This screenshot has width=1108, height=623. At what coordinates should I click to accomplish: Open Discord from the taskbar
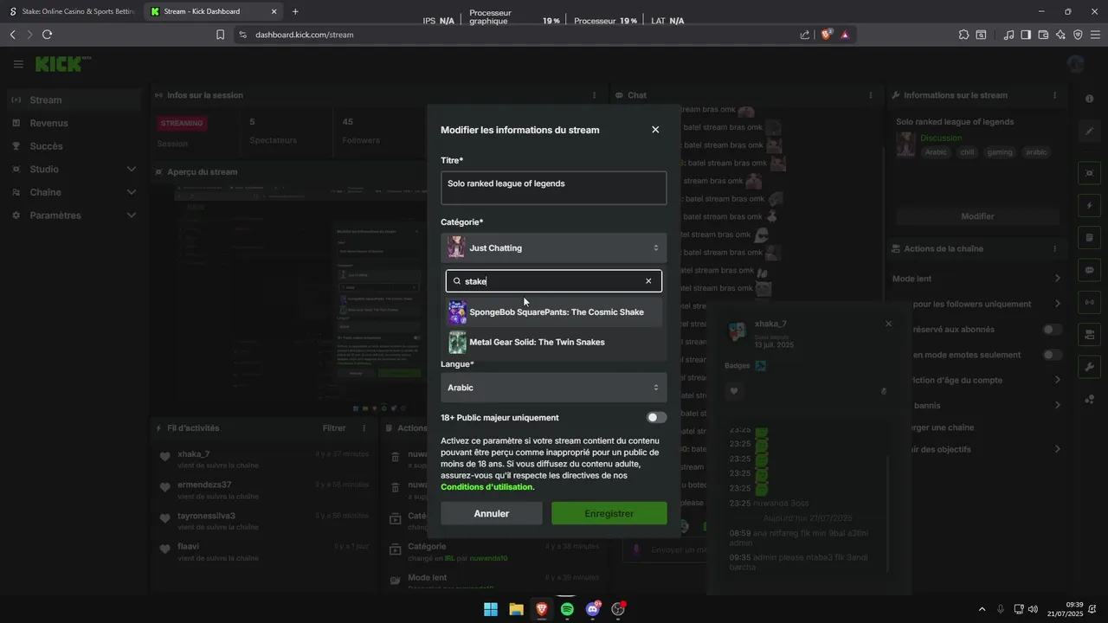coord(593,609)
